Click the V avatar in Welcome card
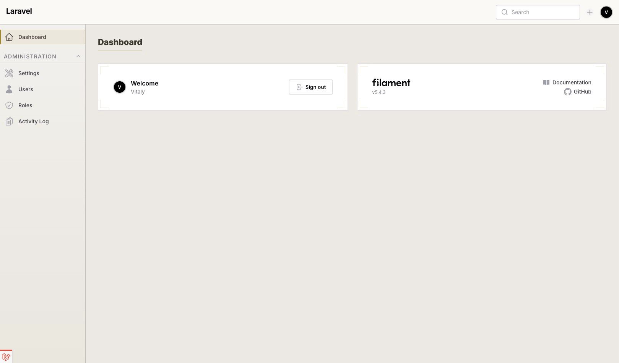This screenshot has height=363, width=619. [x=120, y=87]
